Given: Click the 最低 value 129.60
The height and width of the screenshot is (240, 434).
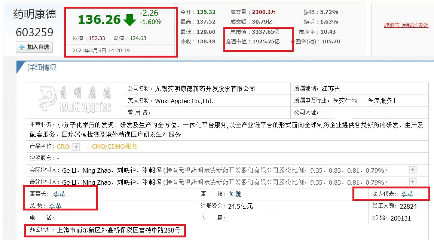Looking at the screenshot, I should coord(206,32).
